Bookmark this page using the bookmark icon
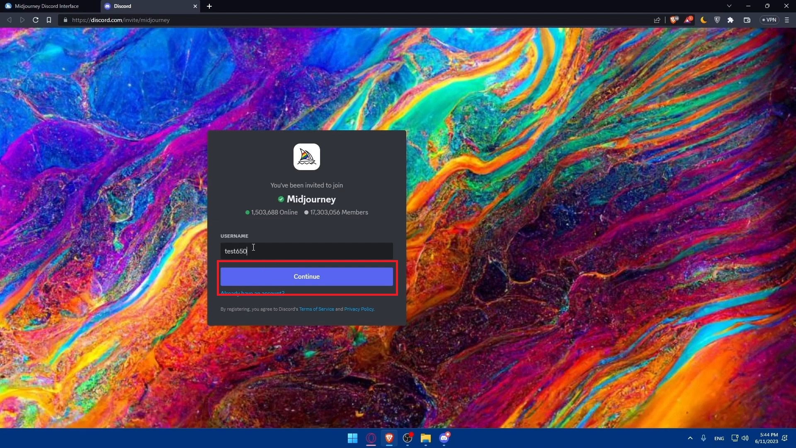The image size is (796, 448). [49, 20]
